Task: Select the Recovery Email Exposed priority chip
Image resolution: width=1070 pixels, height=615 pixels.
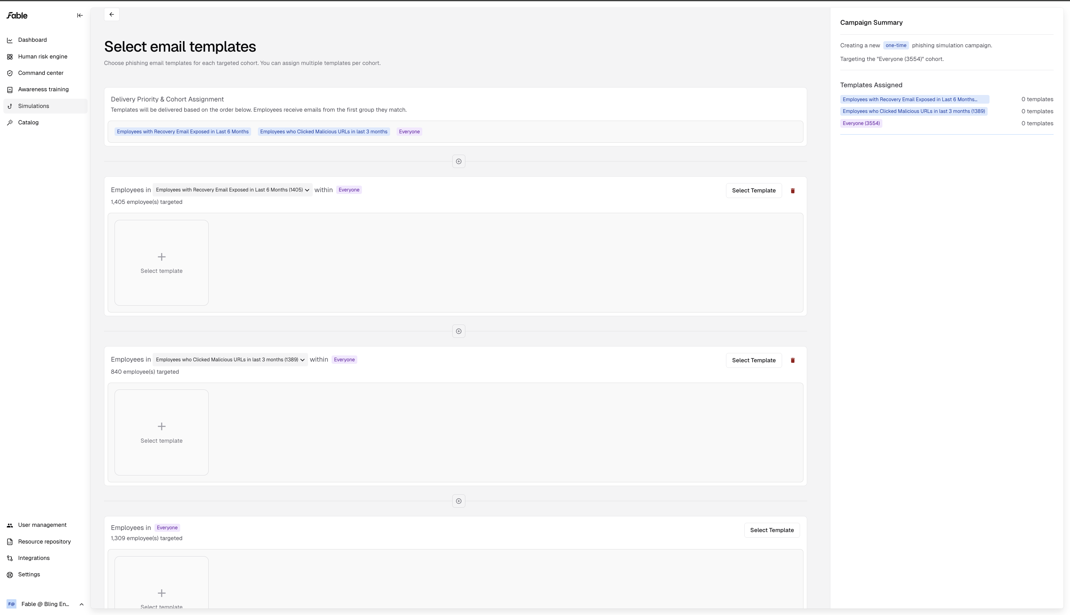Action: tap(183, 132)
